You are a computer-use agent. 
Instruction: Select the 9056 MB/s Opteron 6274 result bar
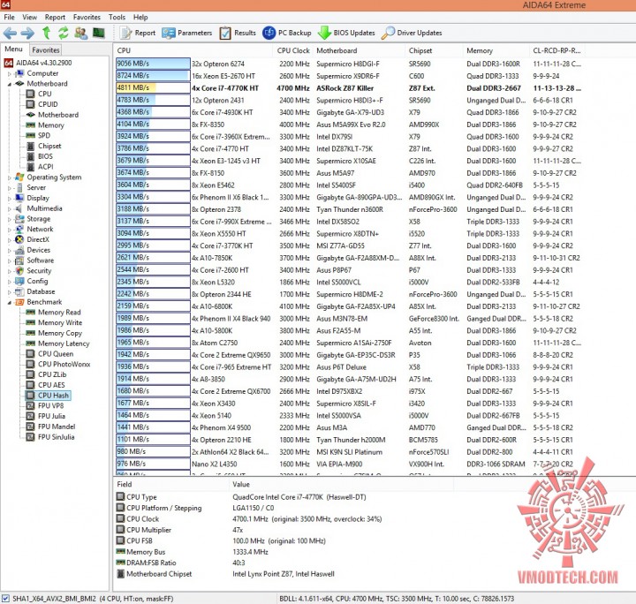[153, 64]
